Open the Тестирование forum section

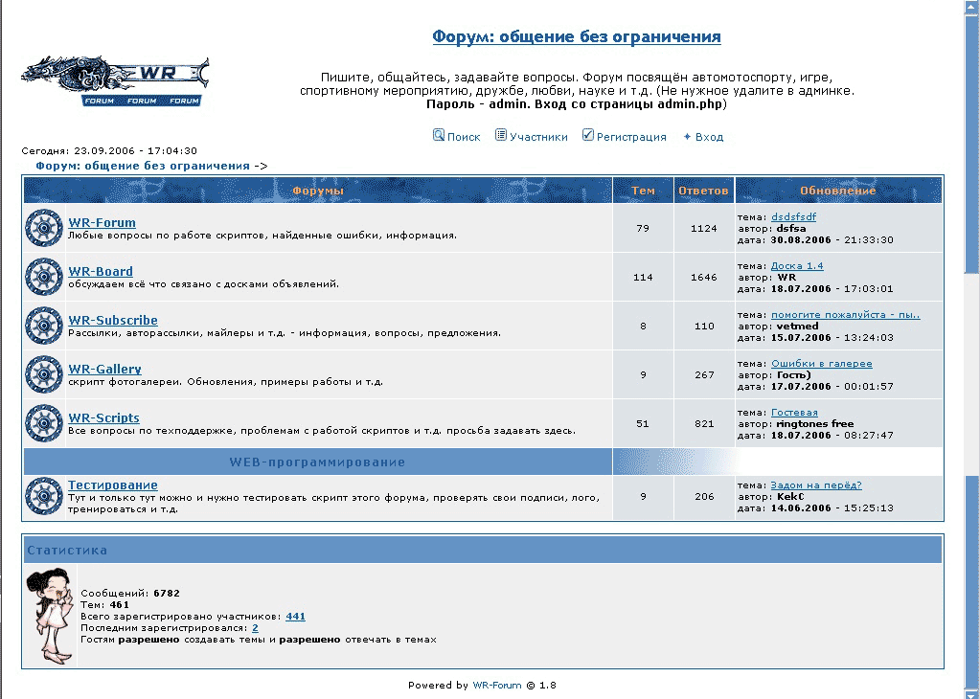tap(112, 485)
